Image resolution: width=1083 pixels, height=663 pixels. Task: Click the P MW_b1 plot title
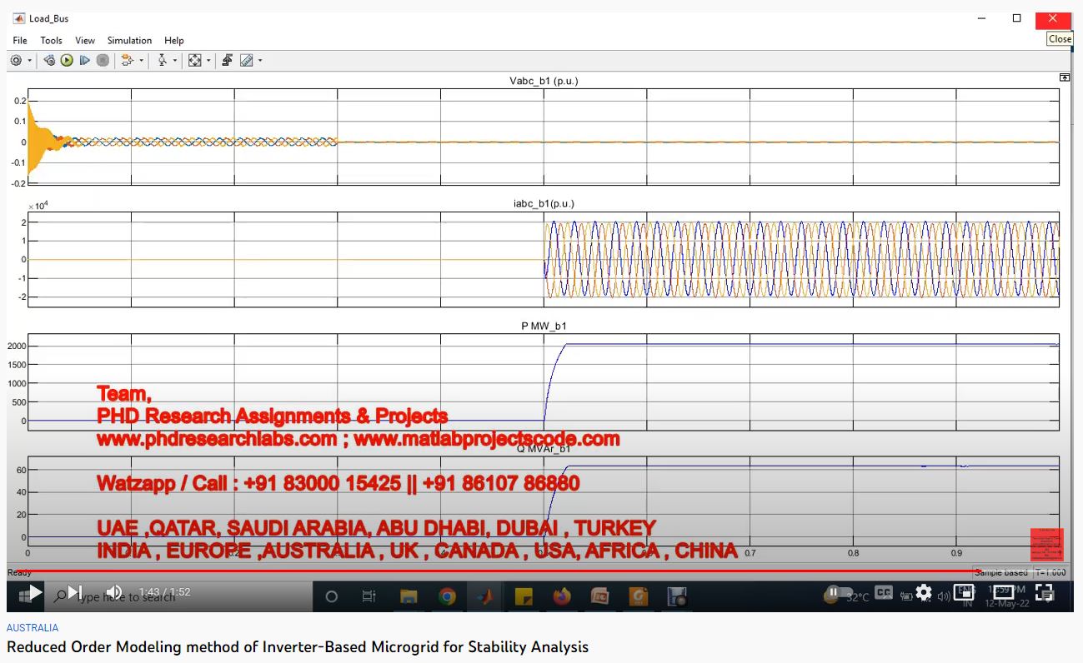click(x=544, y=326)
